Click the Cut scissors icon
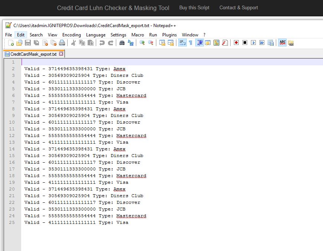 (x=74, y=43)
